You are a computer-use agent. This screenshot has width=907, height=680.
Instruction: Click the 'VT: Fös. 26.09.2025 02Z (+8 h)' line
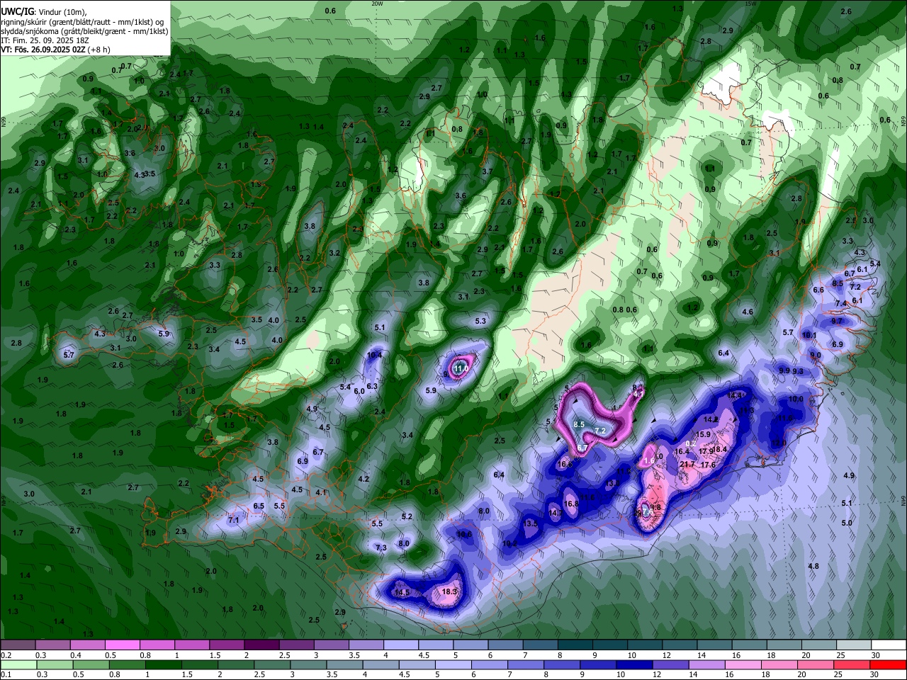pyautogui.click(x=55, y=50)
